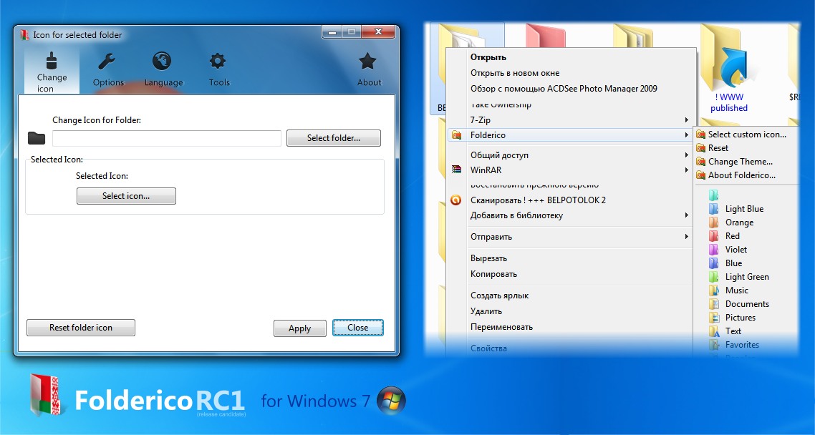Click the Pictures folder icon
The width and height of the screenshot is (815, 435).
pyautogui.click(x=713, y=317)
